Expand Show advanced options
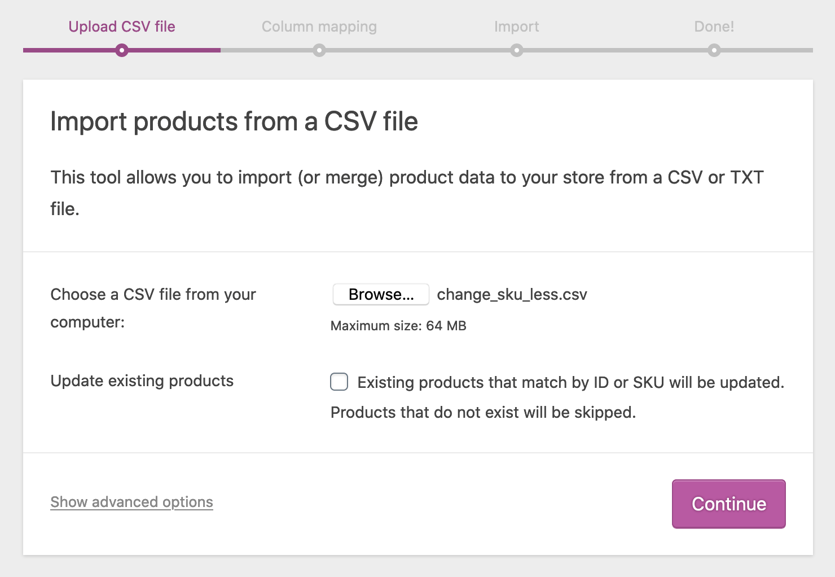 coord(131,502)
